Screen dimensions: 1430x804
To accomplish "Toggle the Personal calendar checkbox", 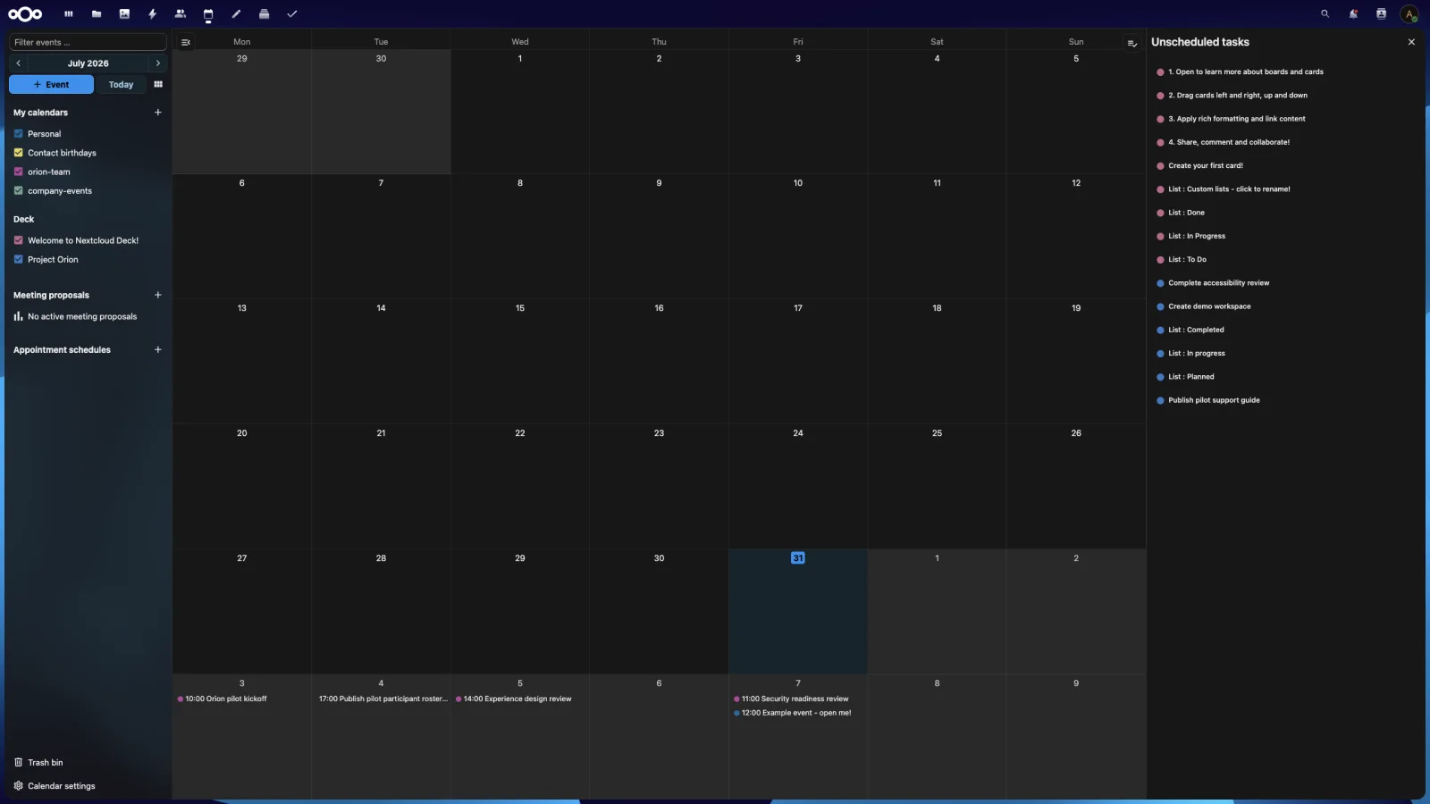I will click(18, 134).
